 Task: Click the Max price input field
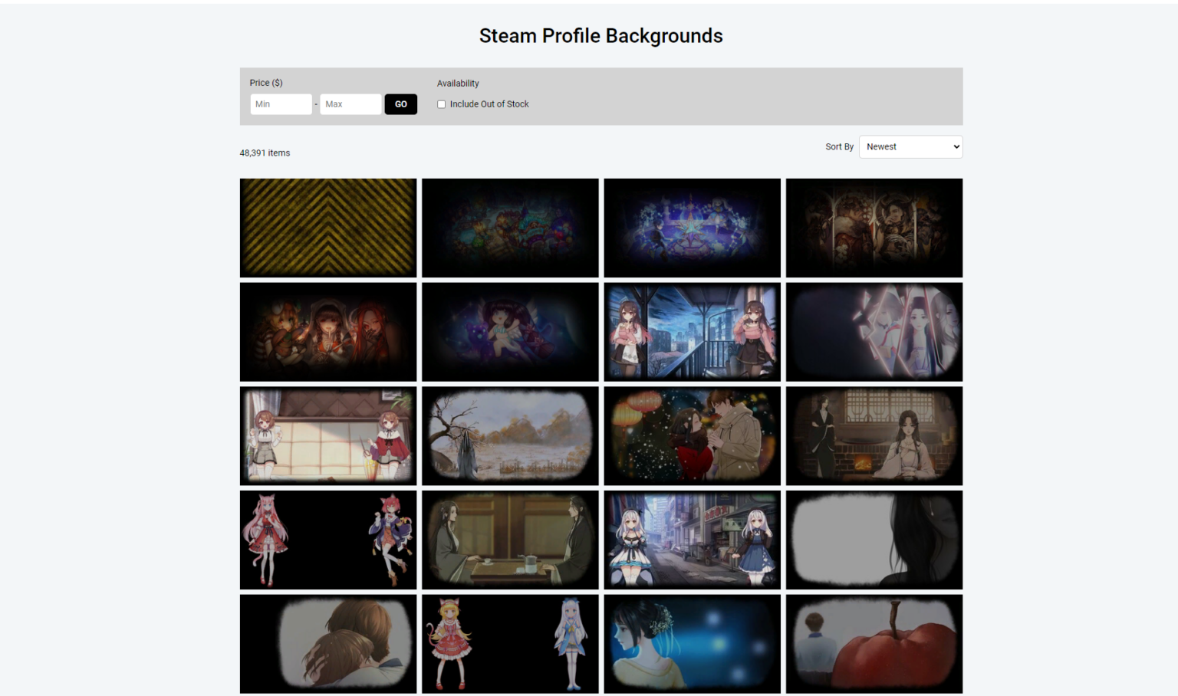(x=350, y=103)
